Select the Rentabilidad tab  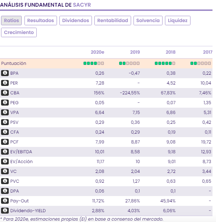click(x=113, y=21)
